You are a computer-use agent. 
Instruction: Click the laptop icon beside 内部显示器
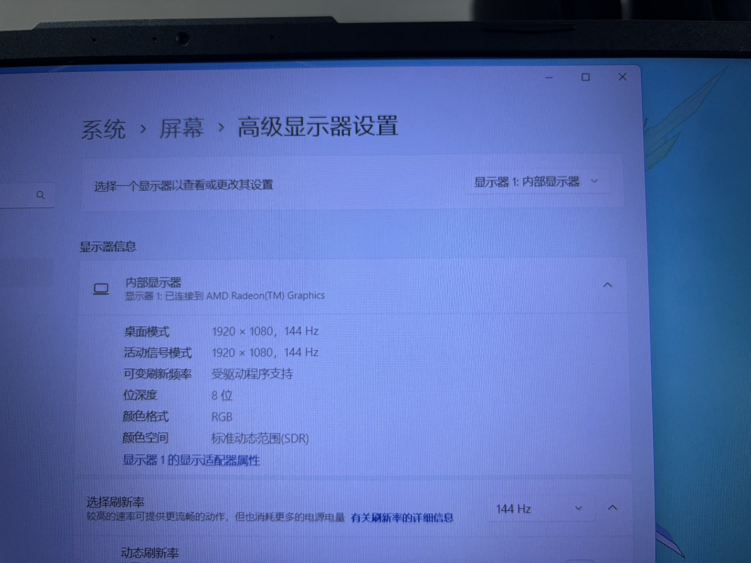point(101,289)
